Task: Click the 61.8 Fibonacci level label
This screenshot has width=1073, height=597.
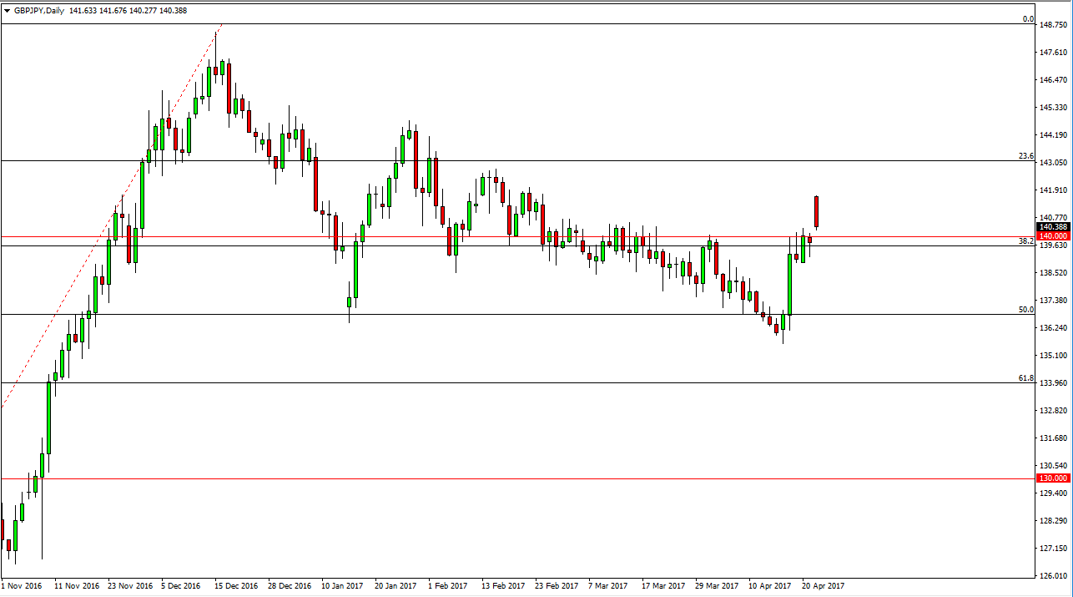Action: 1026,377
